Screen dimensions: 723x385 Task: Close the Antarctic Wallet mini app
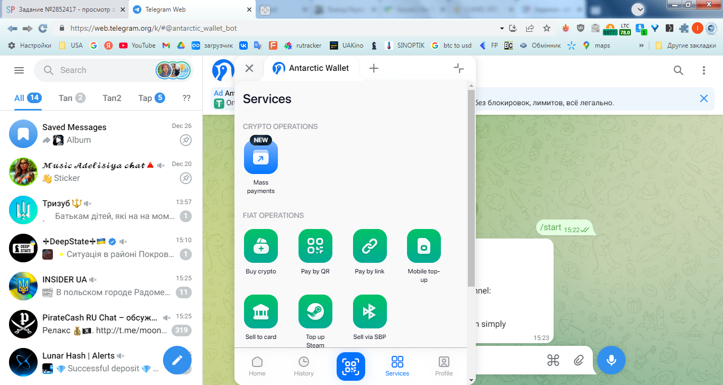coord(249,68)
